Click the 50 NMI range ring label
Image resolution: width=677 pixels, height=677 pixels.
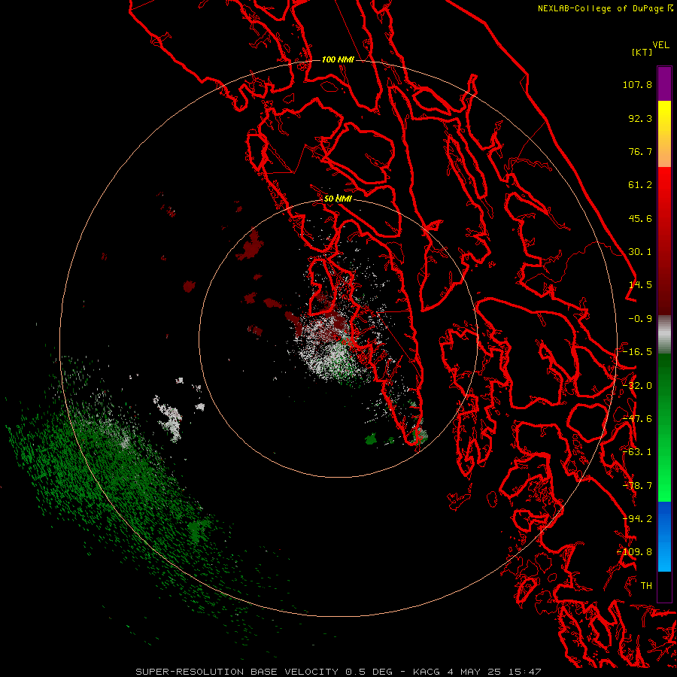[338, 199]
